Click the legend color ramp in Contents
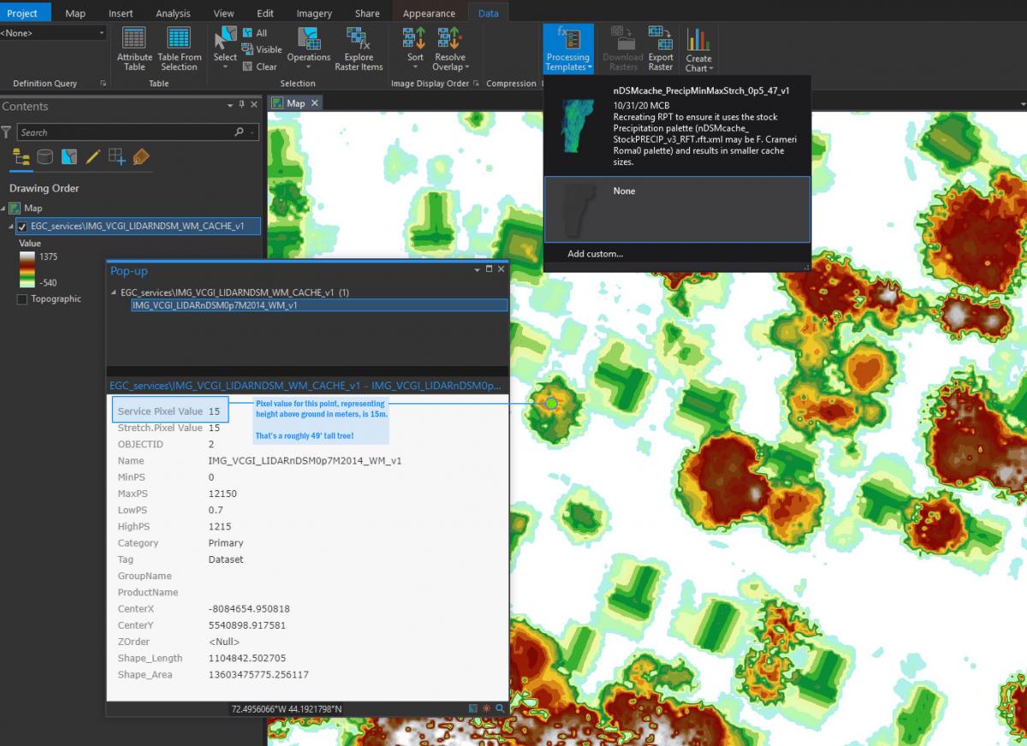This screenshot has height=746, width=1027. click(x=26, y=269)
